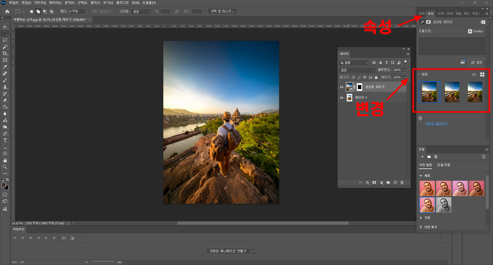Hide the 생성형 채우기 layer
The width and height of the screenshot is (493, 265).
point(342,87)
